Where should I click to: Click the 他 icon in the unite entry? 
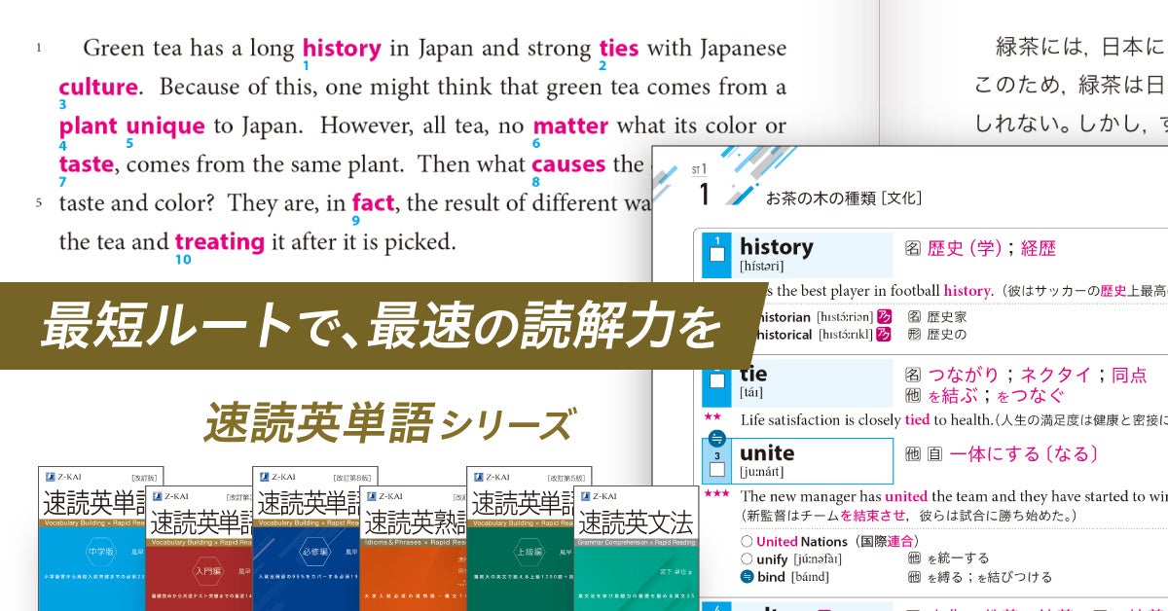(x=912, y=454)
